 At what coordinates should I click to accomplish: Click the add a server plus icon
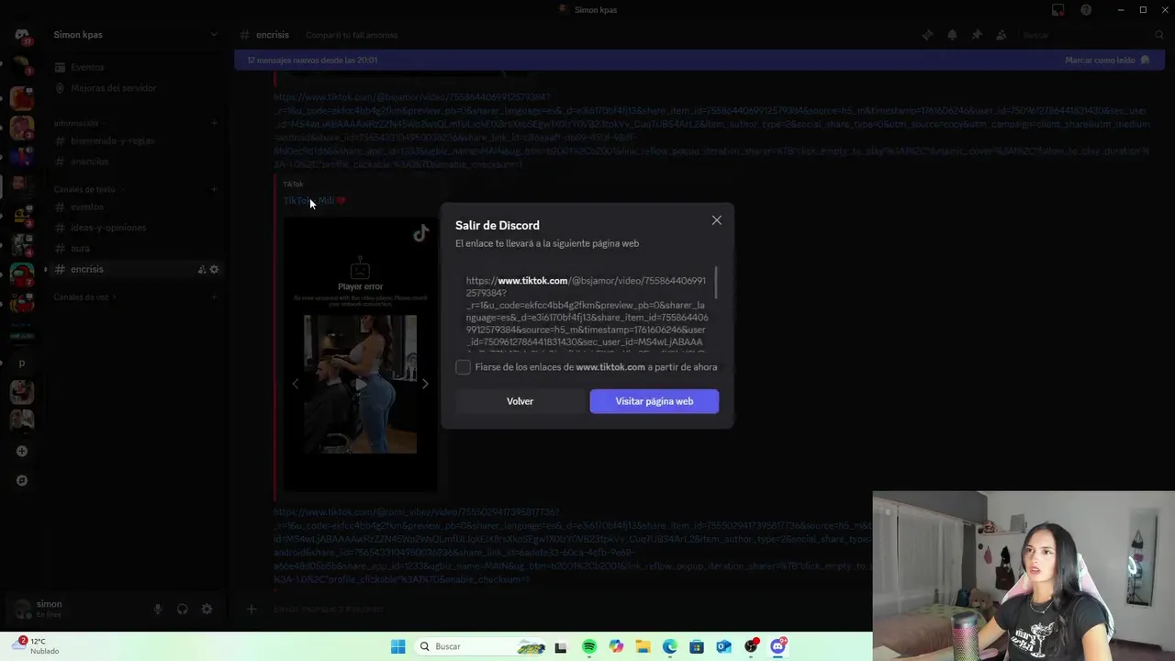[x=22, y=451]
